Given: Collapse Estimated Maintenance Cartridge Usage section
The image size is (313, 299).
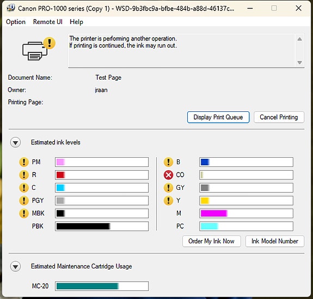Looking at the screenshot, I should coord(15,266).
